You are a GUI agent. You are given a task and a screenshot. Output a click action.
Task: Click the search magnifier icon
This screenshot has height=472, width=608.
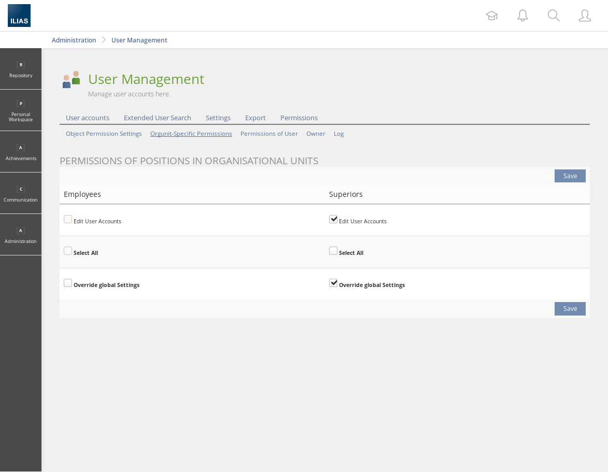[x=554, y=16]
